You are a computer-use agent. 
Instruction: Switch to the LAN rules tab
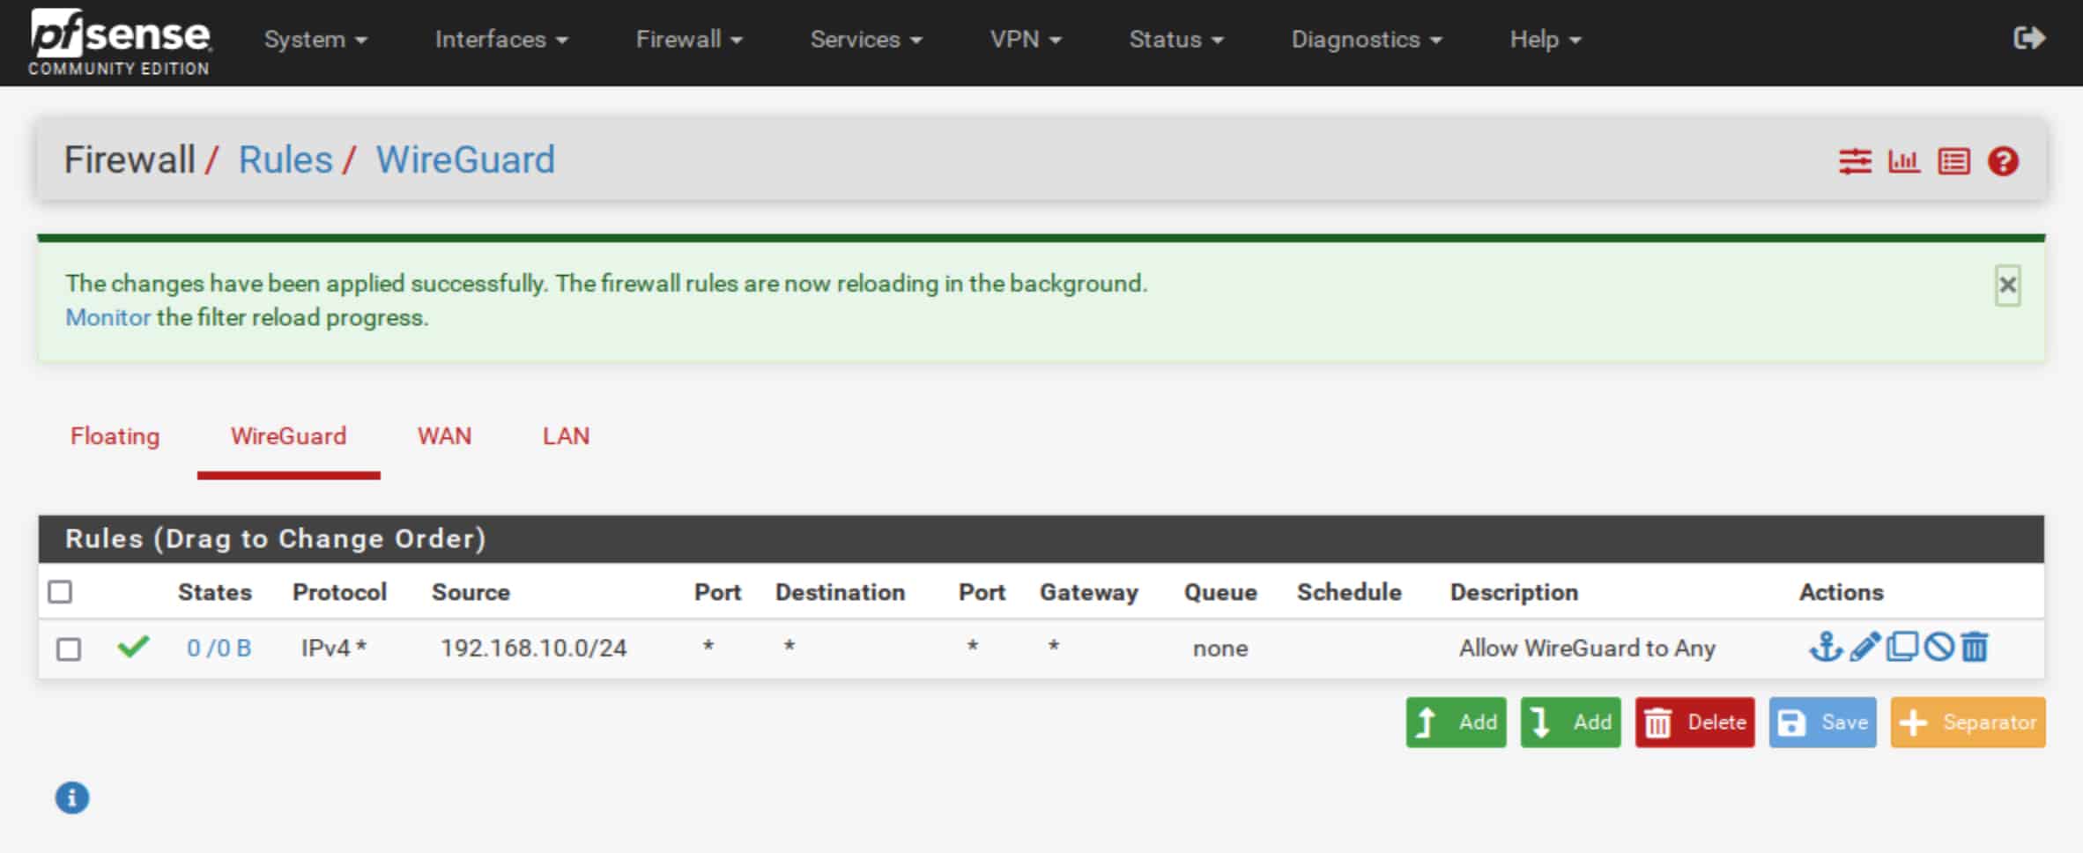click(x=566, y=436)
